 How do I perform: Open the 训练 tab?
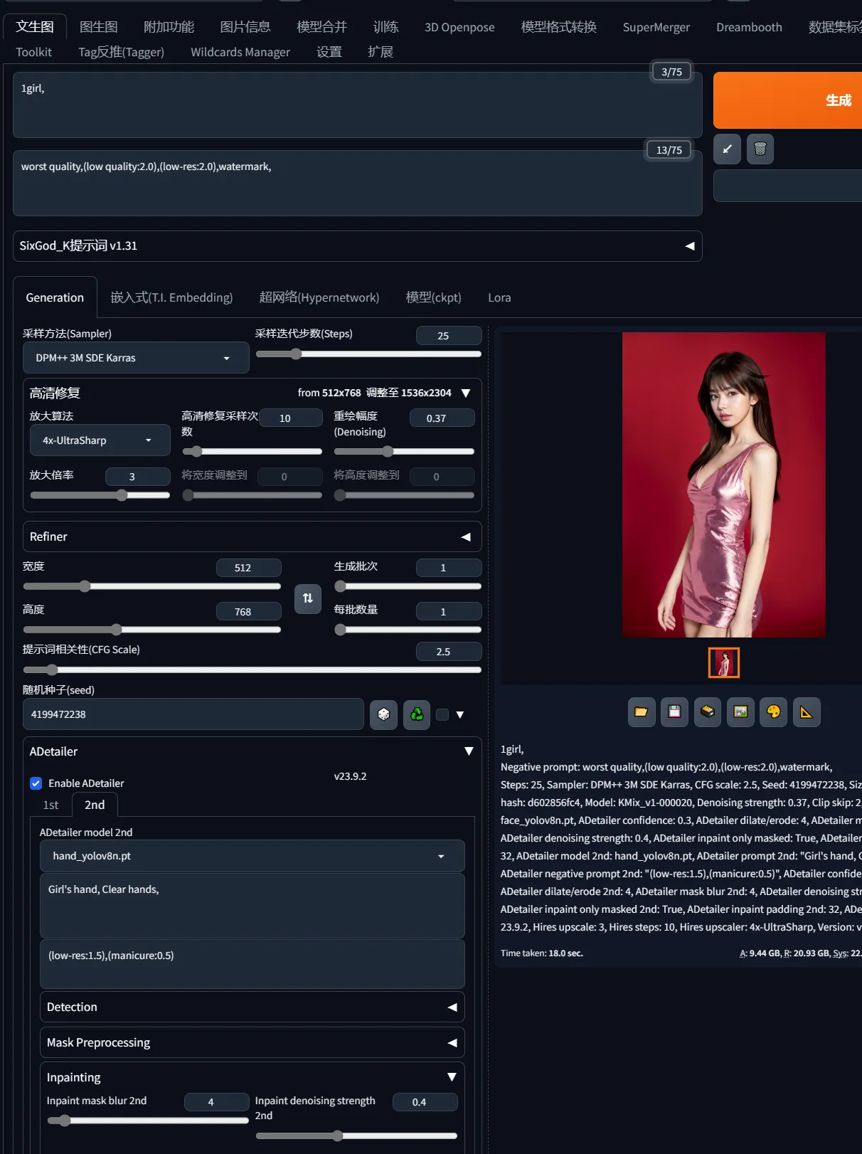(x=386, y=27)
